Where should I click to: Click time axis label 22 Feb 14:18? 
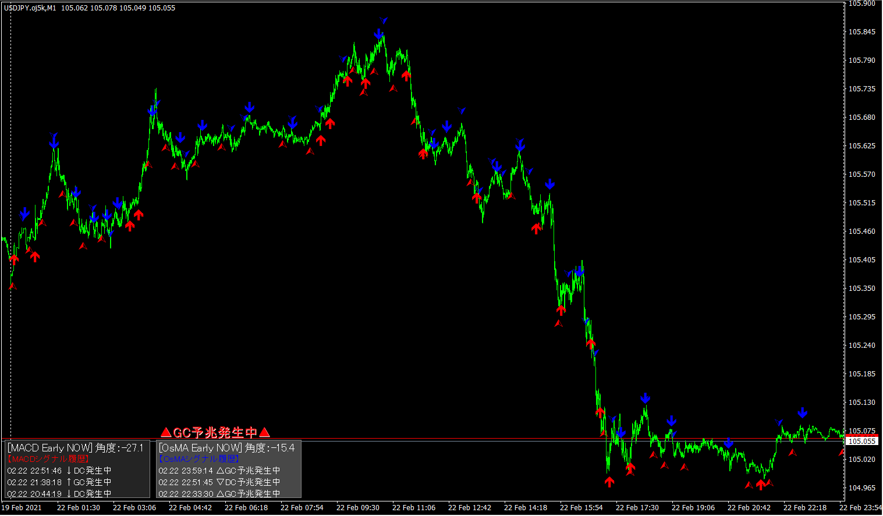[526, 508]
